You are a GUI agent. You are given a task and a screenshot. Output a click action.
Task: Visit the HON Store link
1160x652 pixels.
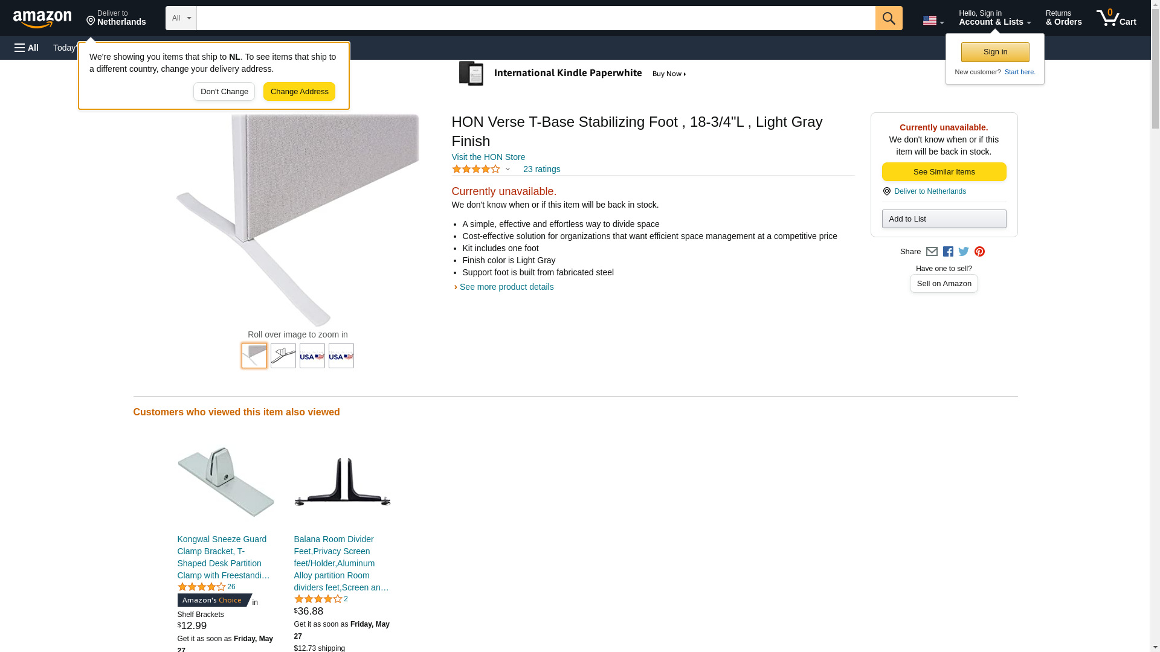tap(488, 157)
